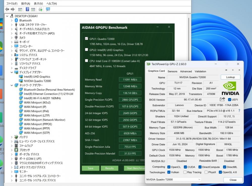Click the Start Benchmark button
The image size is (252, 186).
(x=135, y=168)
